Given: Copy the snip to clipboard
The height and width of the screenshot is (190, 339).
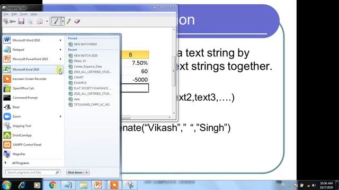Looking at the screenshot, I should 30,21.
